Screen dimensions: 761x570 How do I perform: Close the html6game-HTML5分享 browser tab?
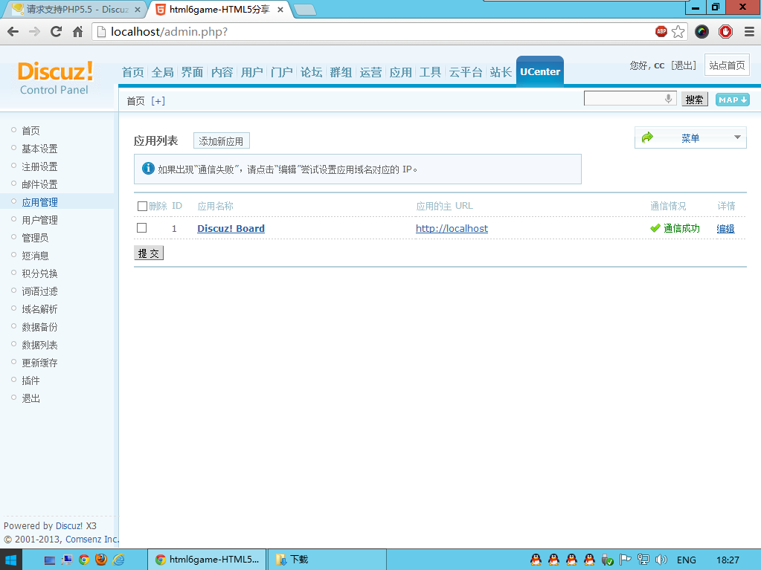pos(280,10)
